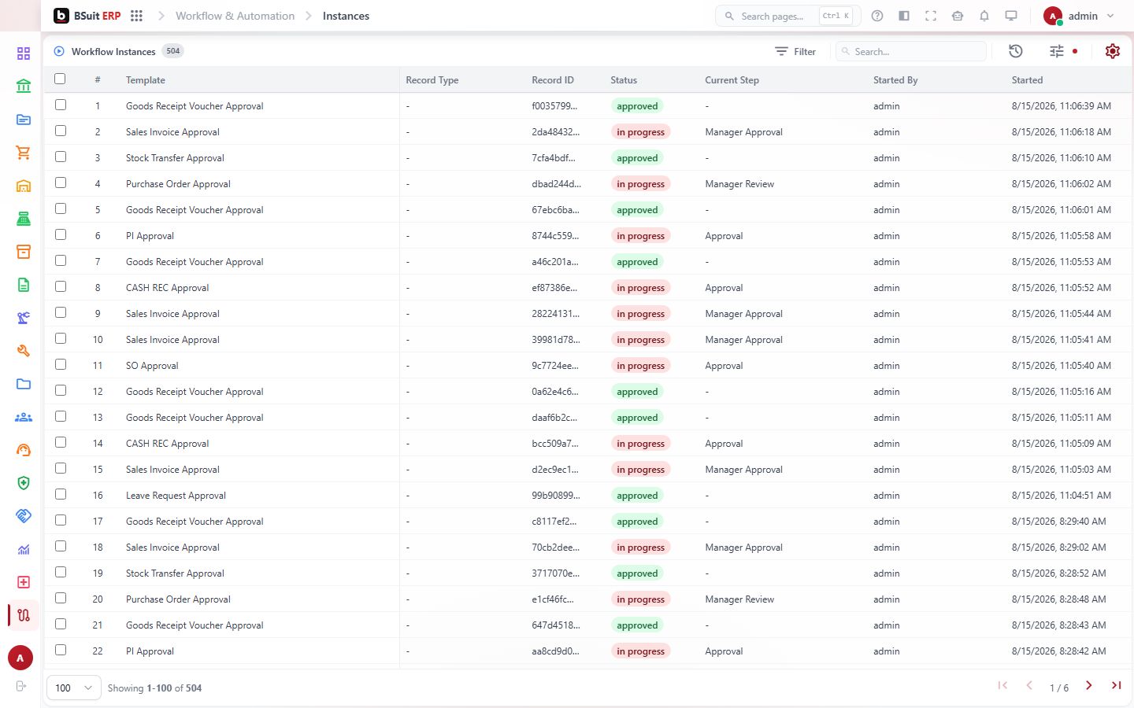This screenshot has height=708, width=1134.
Task: Click the Workflow & Automation breadcrumb
Action: point(235,16)
